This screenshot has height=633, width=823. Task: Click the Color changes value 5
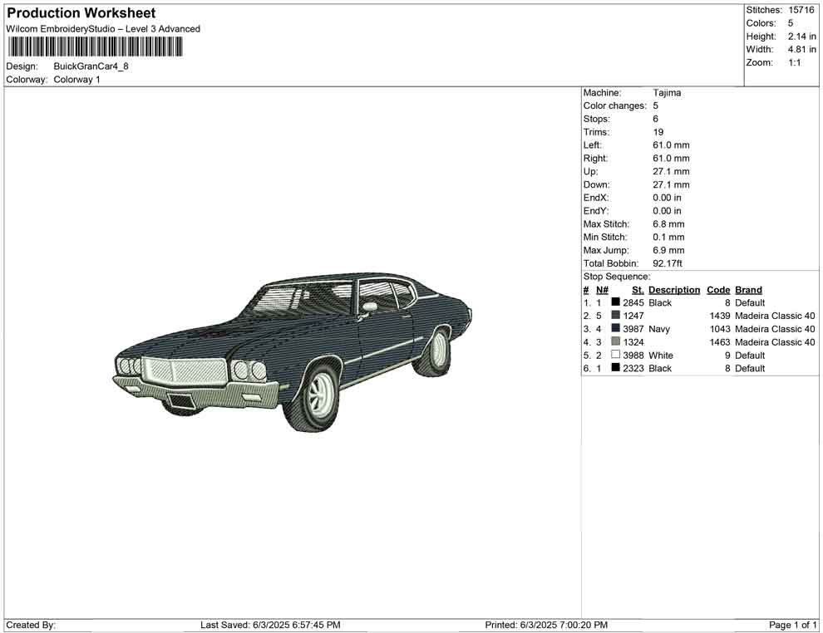pos(656,106)
